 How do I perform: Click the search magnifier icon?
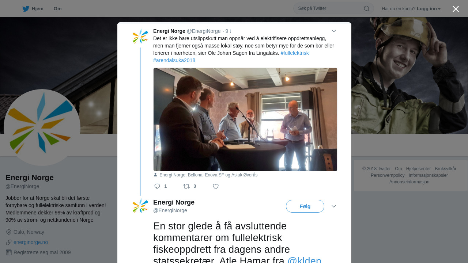(367, 8)
